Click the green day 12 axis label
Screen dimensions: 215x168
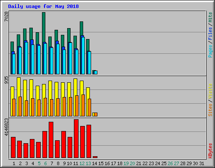point(82,163)
